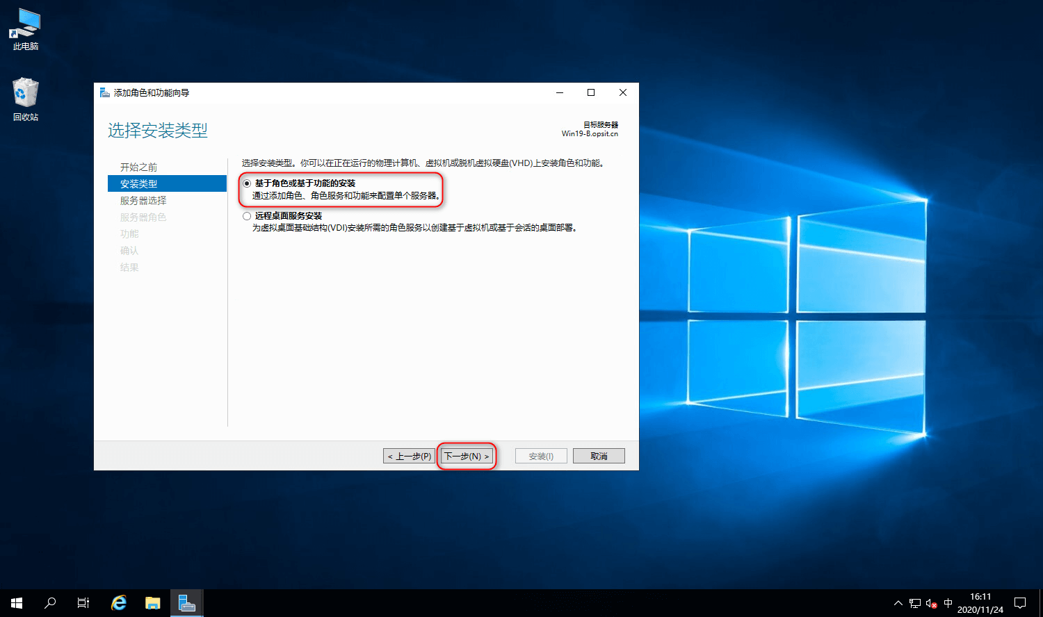Click the intro line starting 选择安装类型。
This screenshot has height=617, width=1043.
424,163
